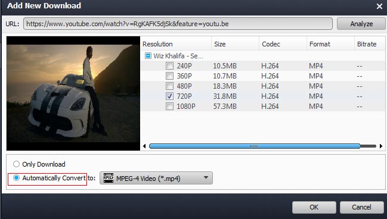Click the YouTube URL input field

[178, 24]
